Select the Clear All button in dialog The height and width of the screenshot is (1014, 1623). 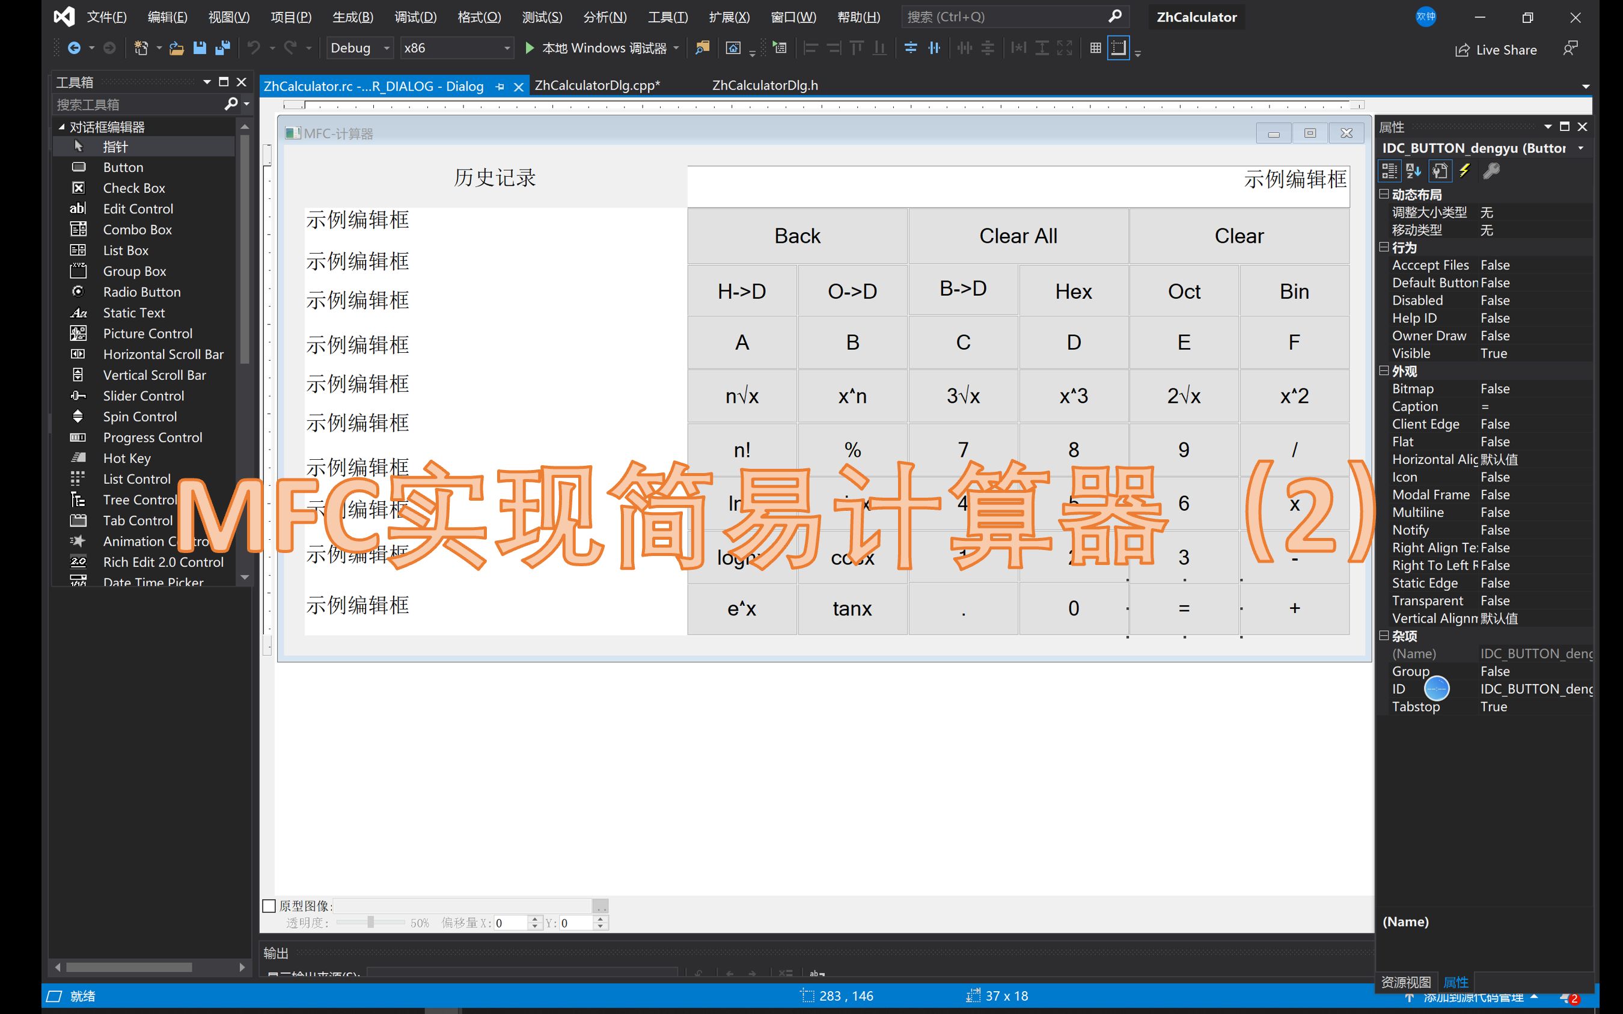(x=1018, y=236)
